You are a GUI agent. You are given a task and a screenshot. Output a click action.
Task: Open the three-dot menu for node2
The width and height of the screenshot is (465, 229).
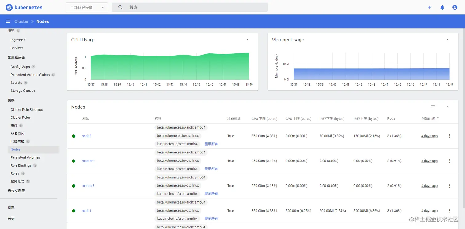coord(449,136)
